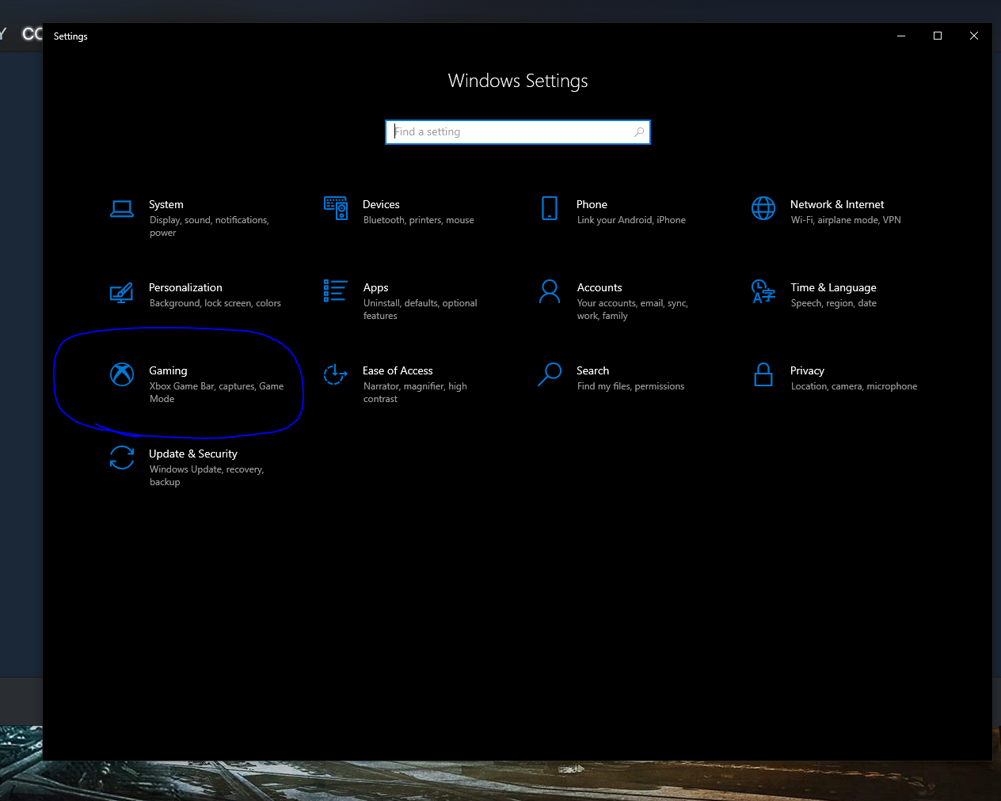This screenshot has height=801, width=1001.
Task: Click the Accounts person icon
Action: 550,291
